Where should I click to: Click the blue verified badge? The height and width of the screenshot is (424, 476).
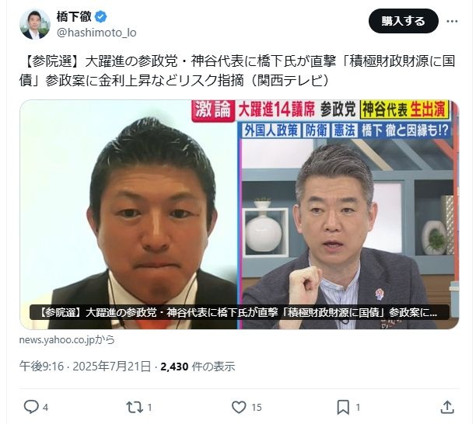[x=101, y=16]
